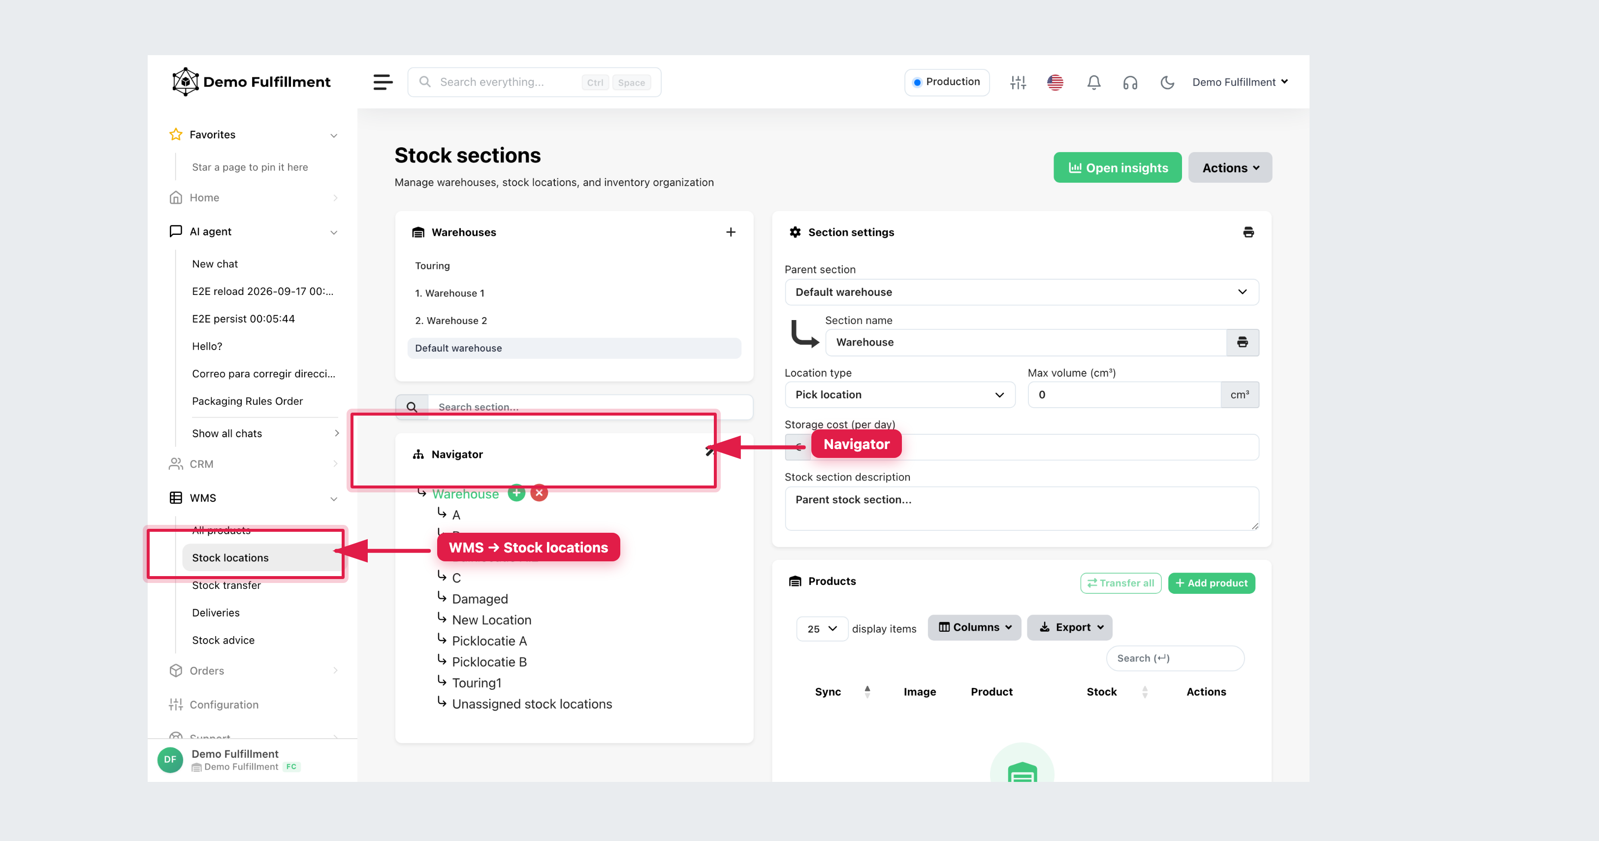1599x841 pixels.
Task: Open the Hello? chat
Action: pyautogui.click(x=207, y=346)
